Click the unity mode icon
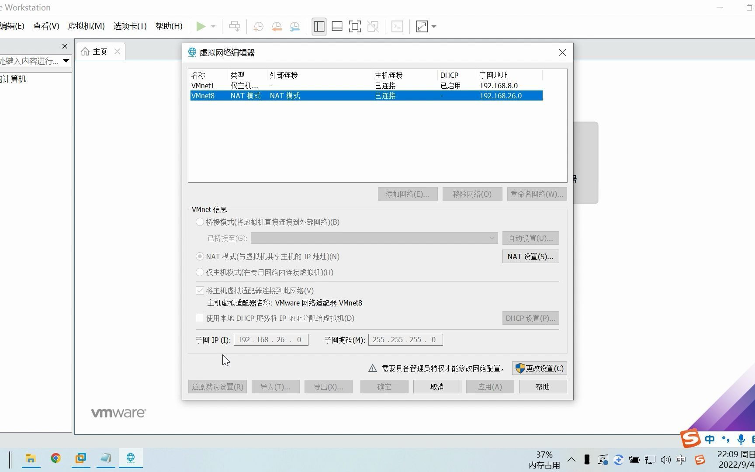 point(373,27)
